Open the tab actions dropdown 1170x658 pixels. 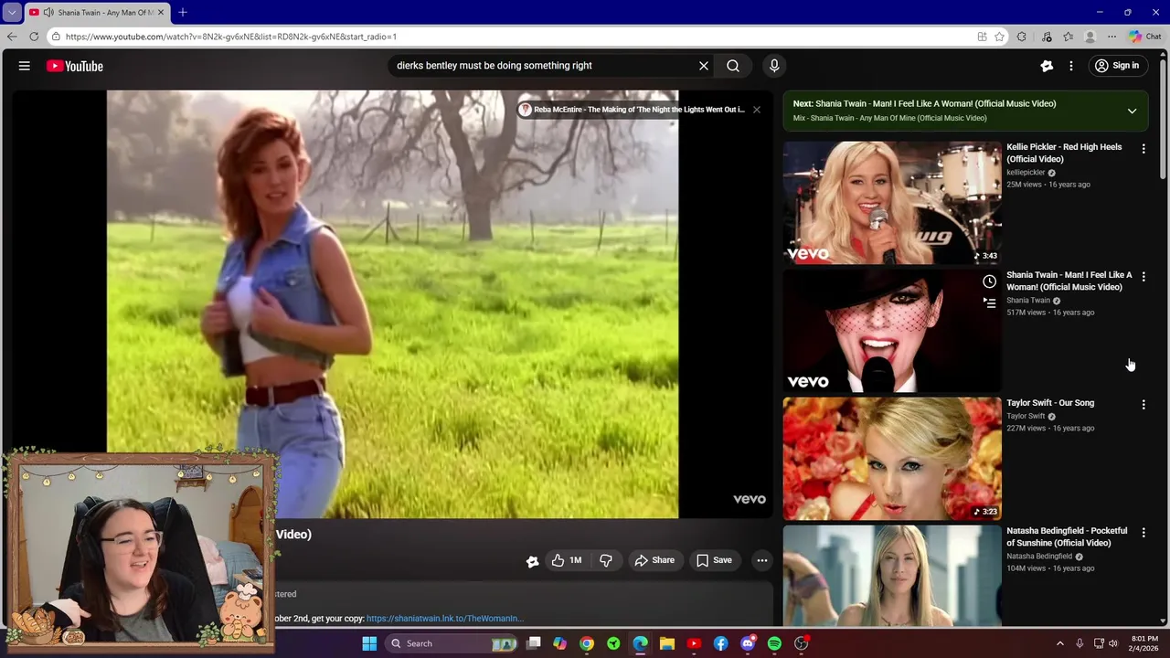pos(12,13)
